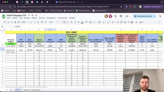Open the zoom 100% dropdown

pyautogui.click(x=25, y=22)
